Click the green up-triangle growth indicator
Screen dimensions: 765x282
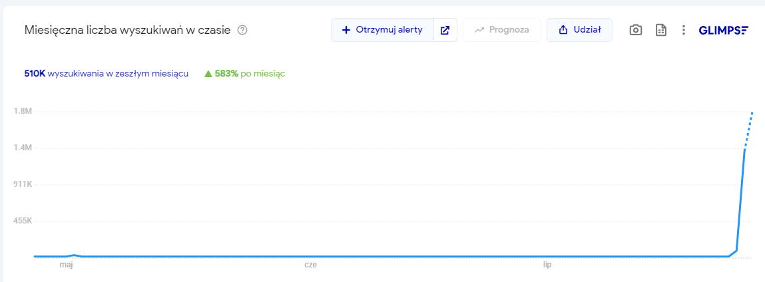208,74
